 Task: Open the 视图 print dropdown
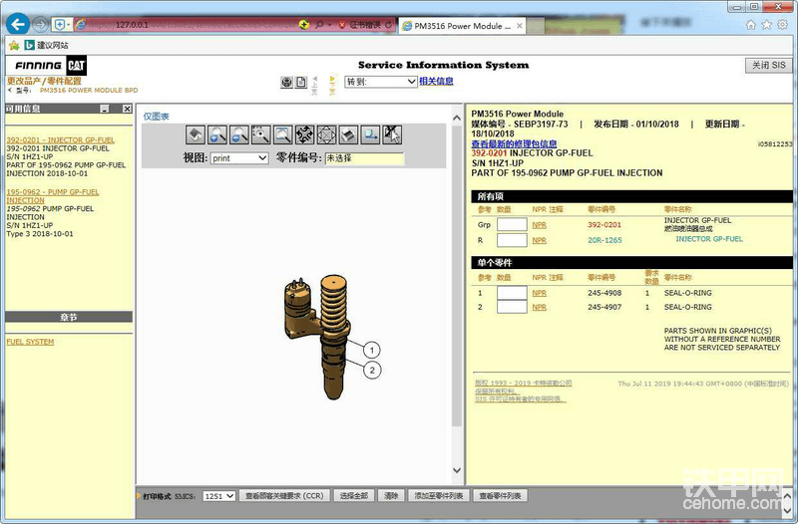tap(239, 158)
